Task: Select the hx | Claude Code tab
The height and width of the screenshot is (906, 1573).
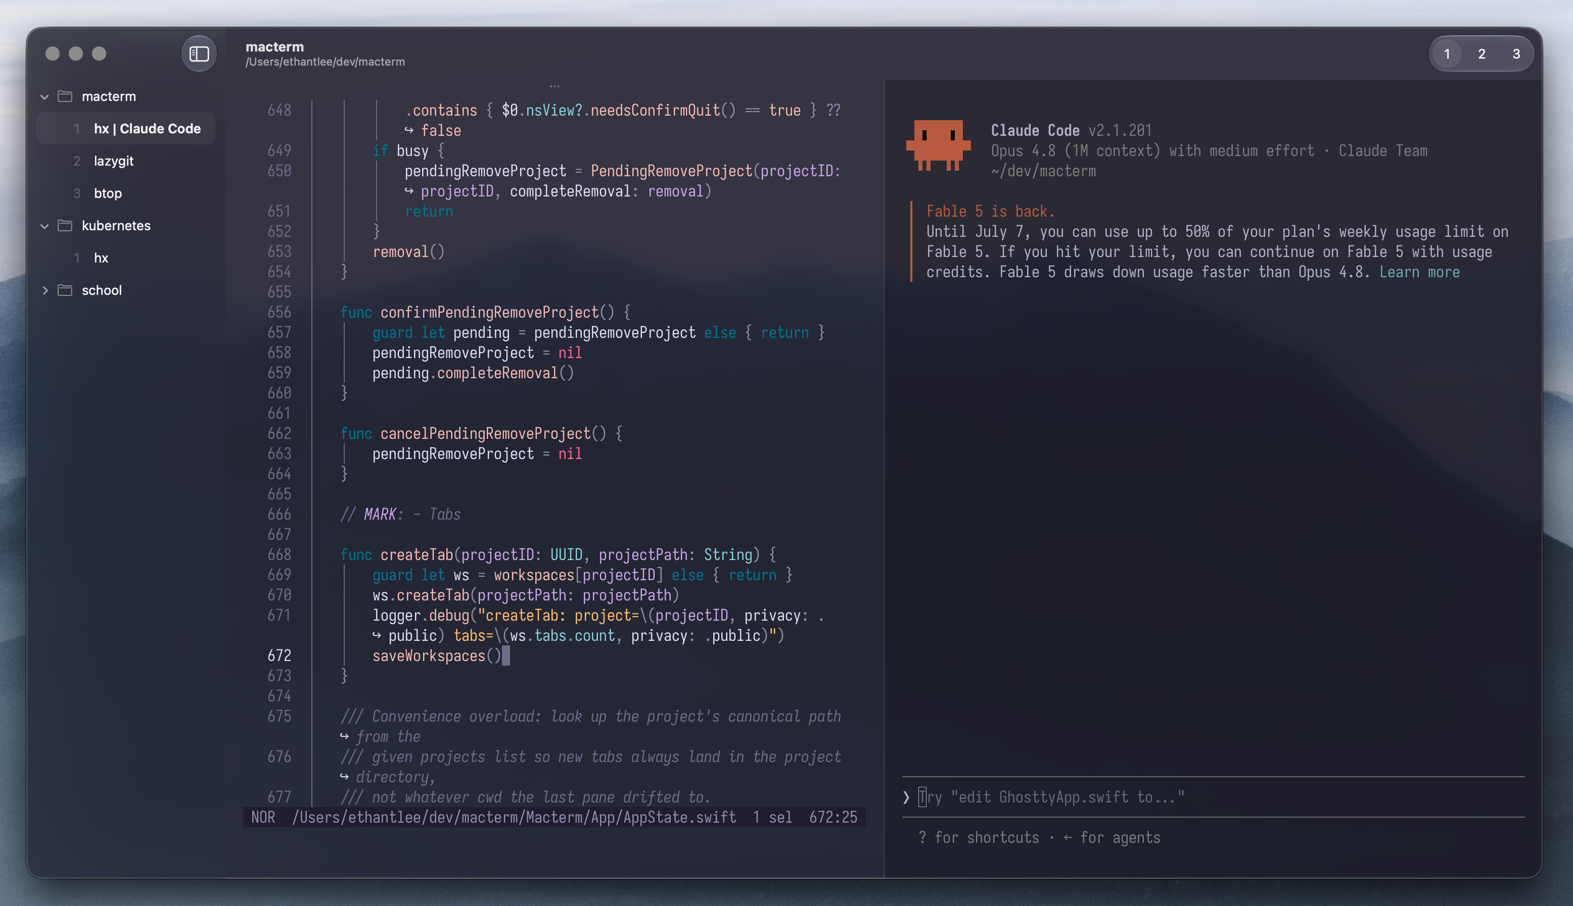Action: coord(126,129)
